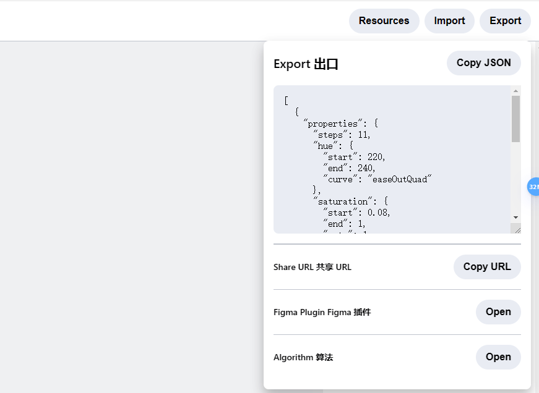The image size is (539, 393).
Task: Open the Figma Plugin
Action: (x=498, y=312)
